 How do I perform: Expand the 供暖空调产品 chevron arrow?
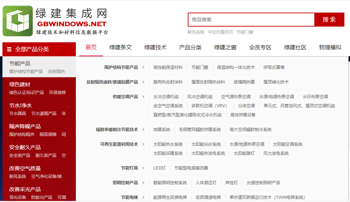(x=143, y=97)
